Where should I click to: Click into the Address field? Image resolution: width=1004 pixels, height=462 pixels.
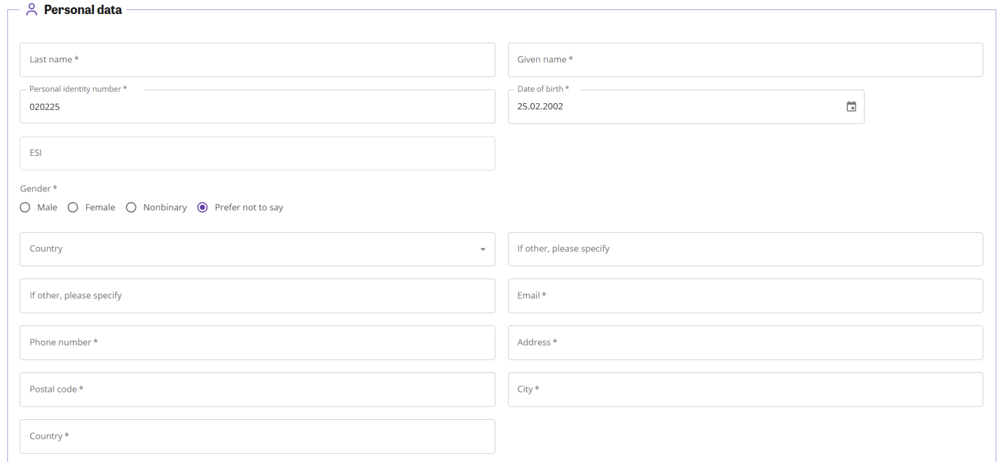[745, 343]
